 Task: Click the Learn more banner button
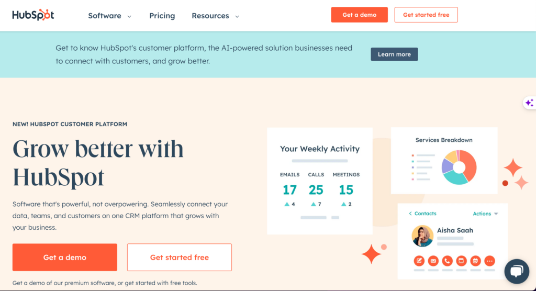click(394, 54)
